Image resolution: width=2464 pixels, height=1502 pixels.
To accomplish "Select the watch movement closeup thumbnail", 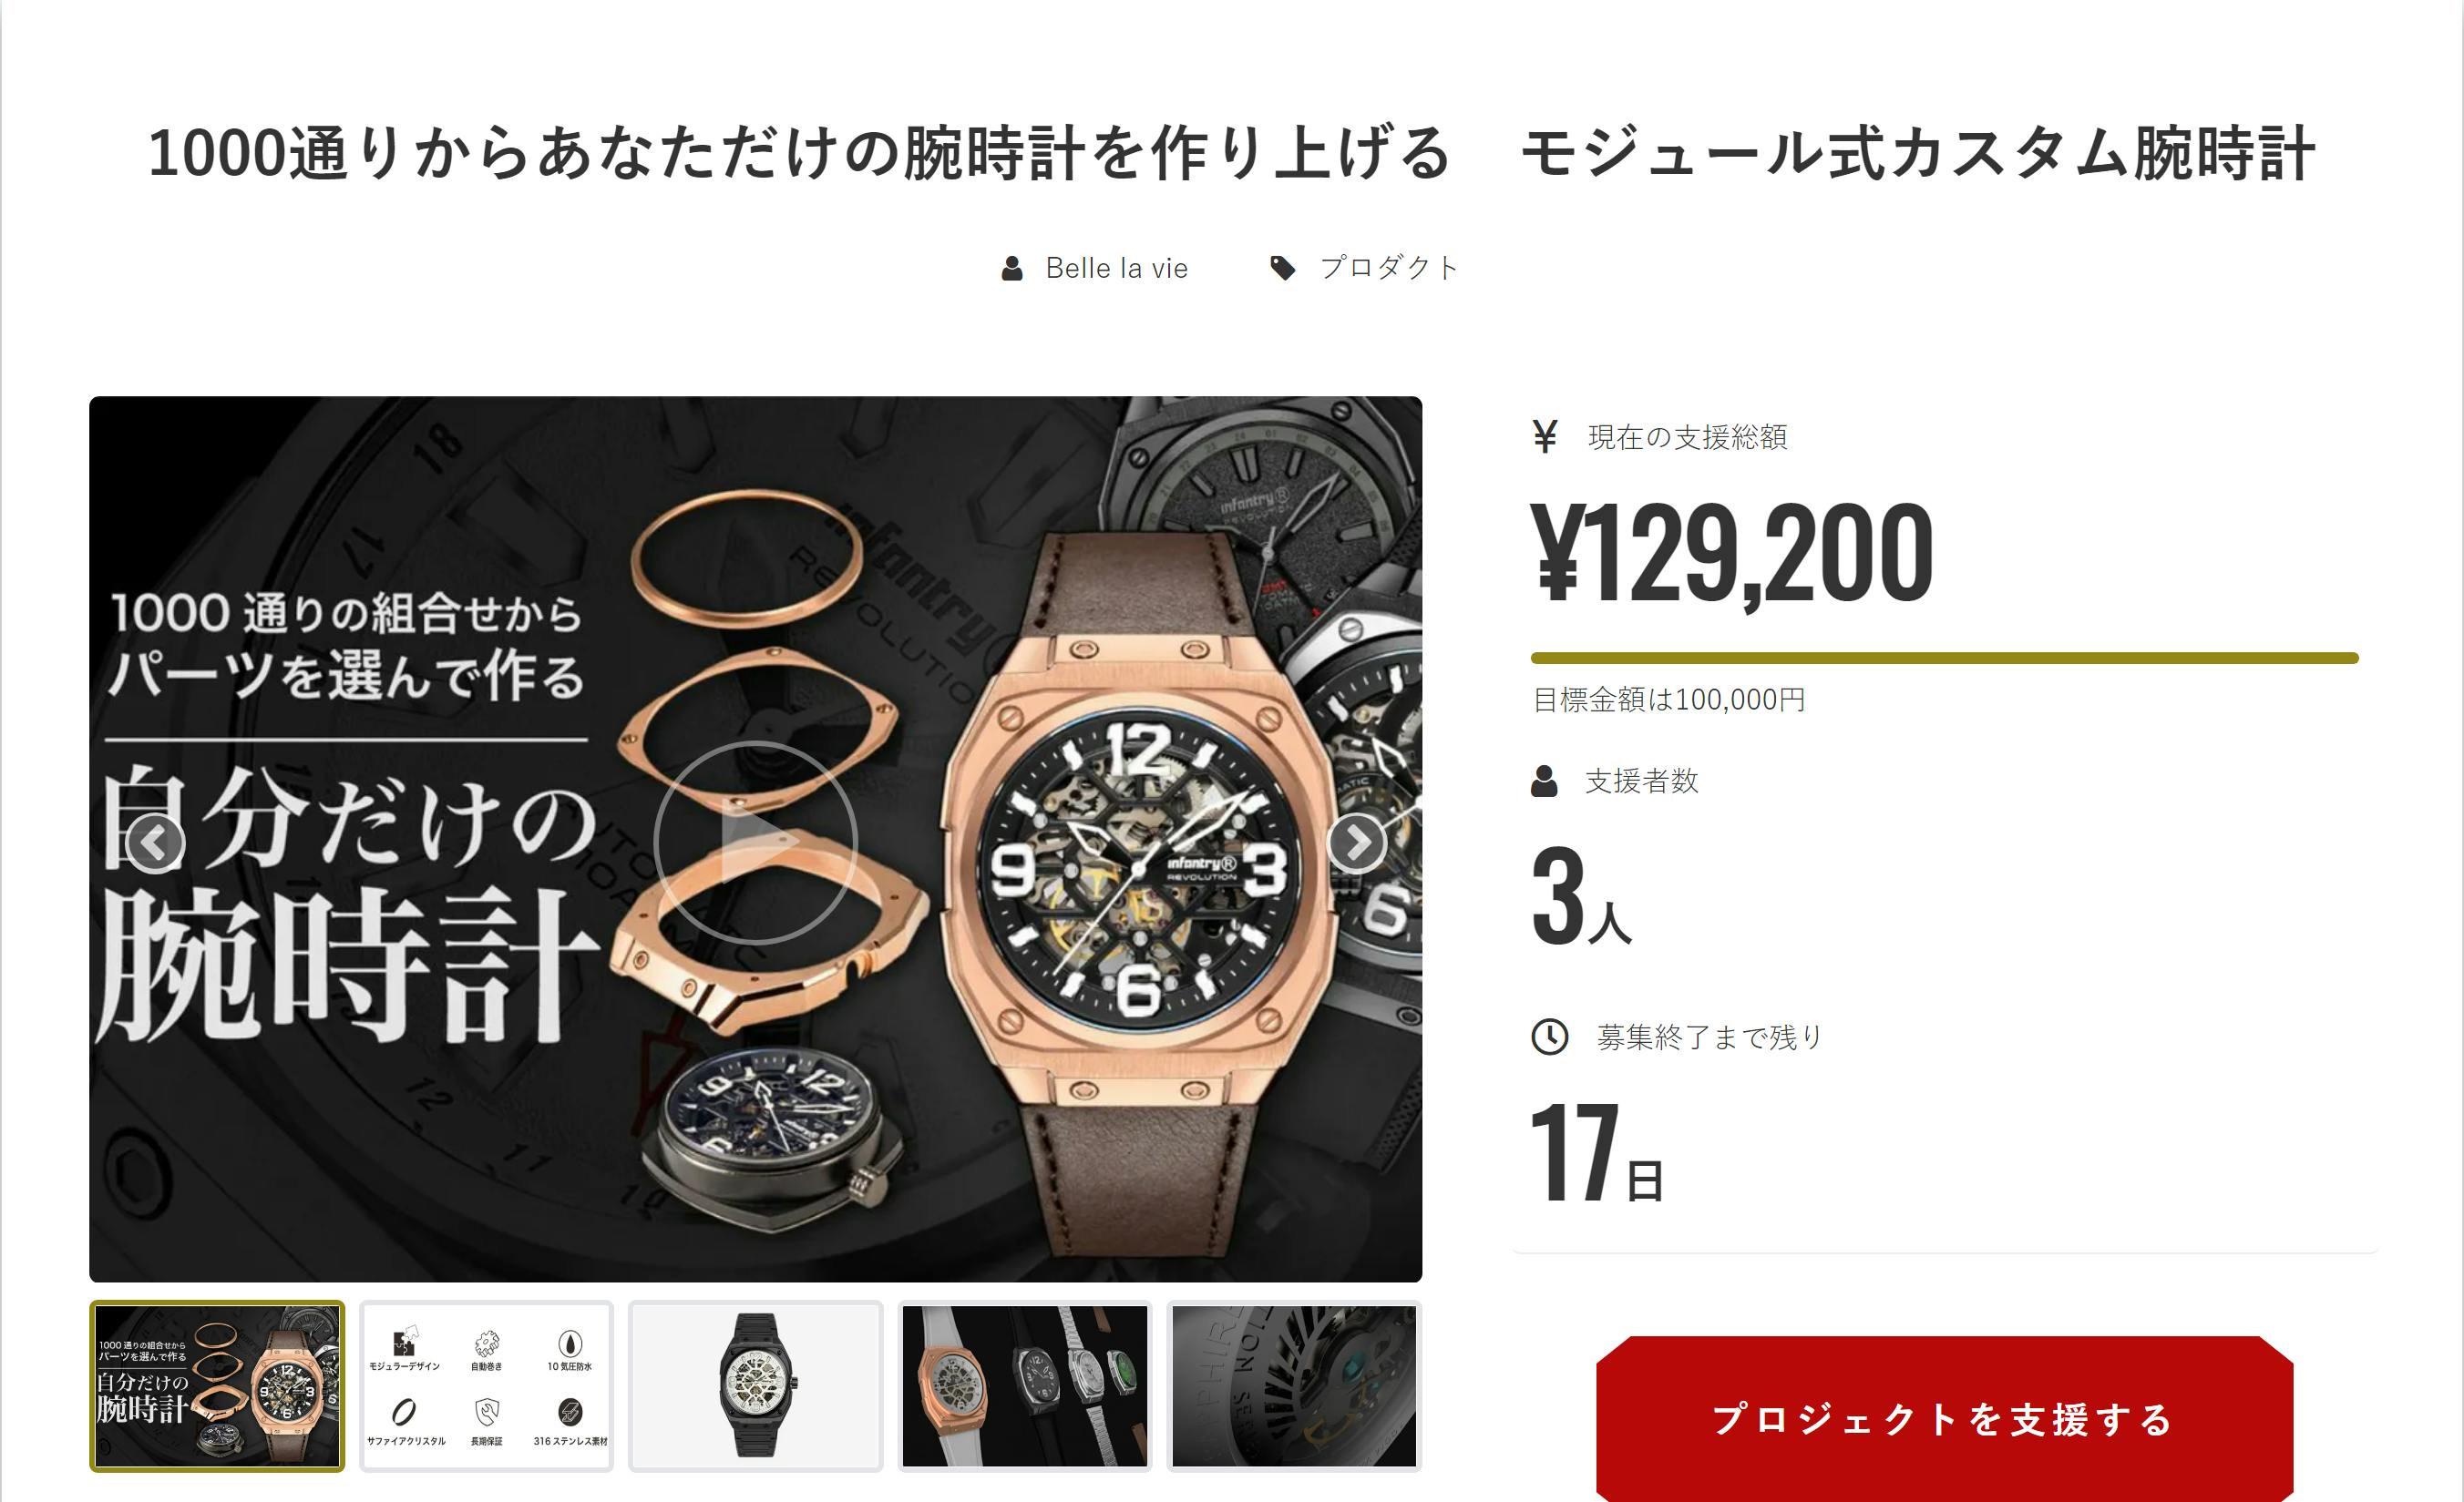I will (x=1294, y=1385).
